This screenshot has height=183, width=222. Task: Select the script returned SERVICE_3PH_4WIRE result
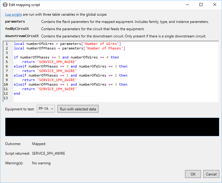[48, 153]
